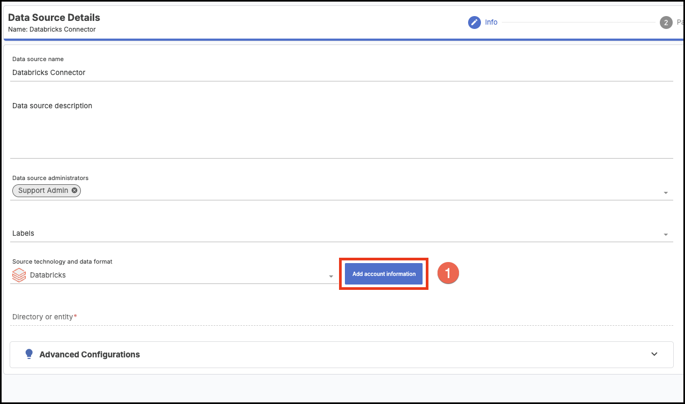Go to the Info step label
685x404 pixels.
[x=491, y=23]
